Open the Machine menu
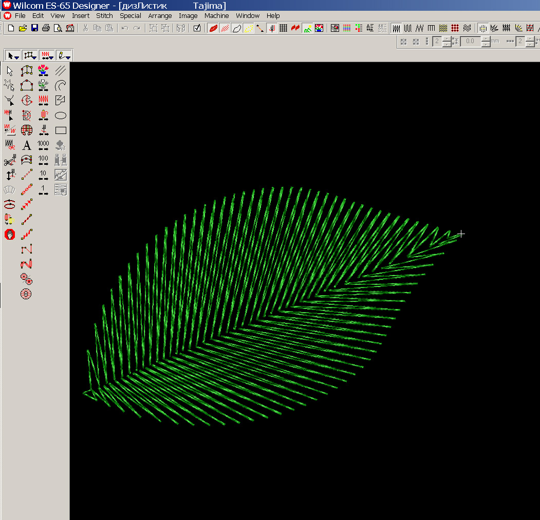540x520 pixels. click(216, 15)
